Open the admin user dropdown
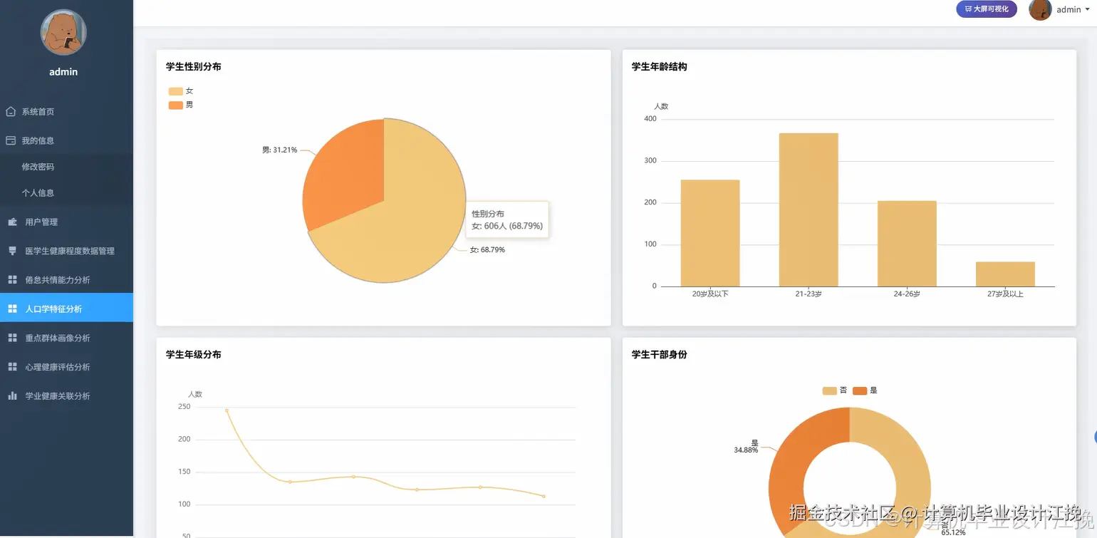Viewport: 1097px width, 538px height. click(x=1073, y=10)
